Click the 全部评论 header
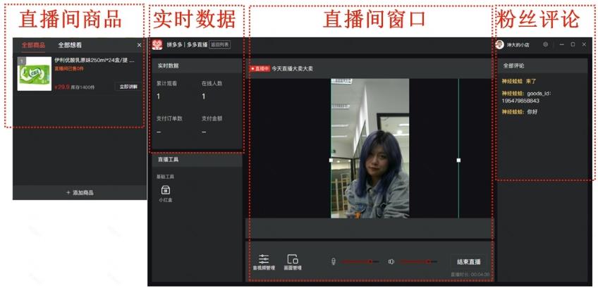The width and height of the screenshot is (598, 288). [513, 65]
